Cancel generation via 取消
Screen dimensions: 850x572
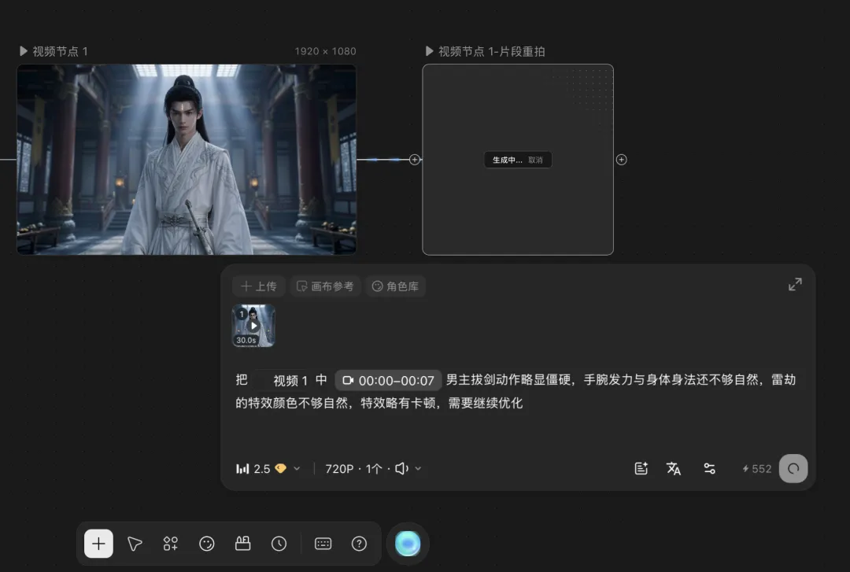tap(535, 160)
